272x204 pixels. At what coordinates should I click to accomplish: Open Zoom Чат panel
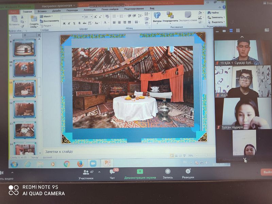(x=112, y=174)
